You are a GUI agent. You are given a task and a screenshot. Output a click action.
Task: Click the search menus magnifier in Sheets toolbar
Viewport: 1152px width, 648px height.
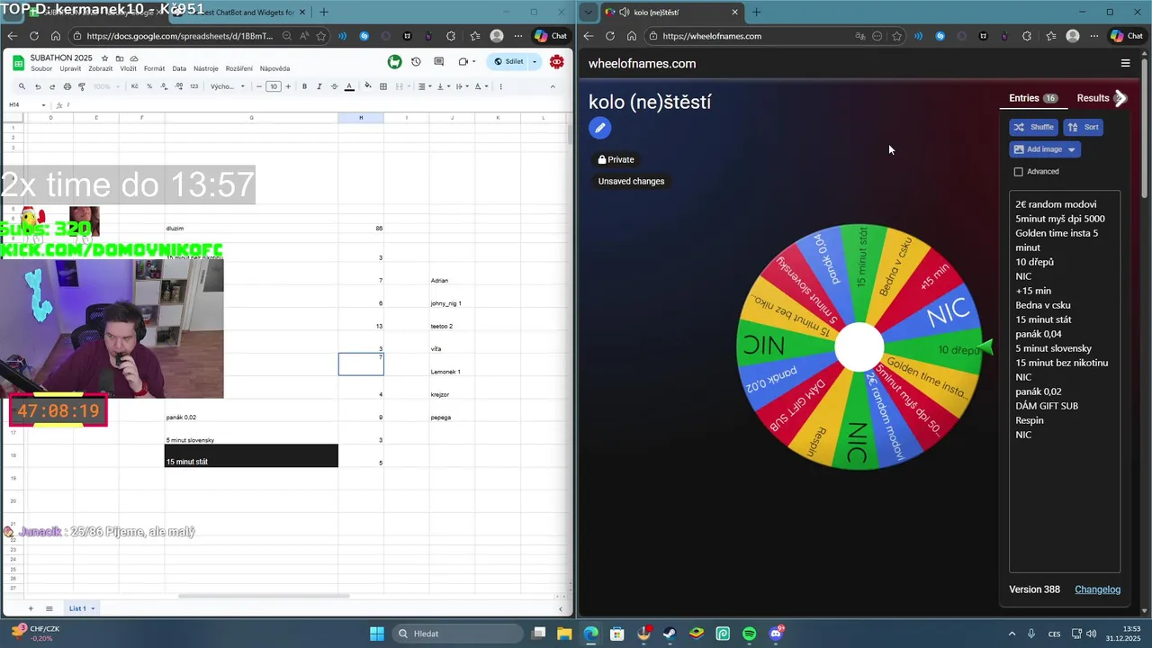pos(22,86)
